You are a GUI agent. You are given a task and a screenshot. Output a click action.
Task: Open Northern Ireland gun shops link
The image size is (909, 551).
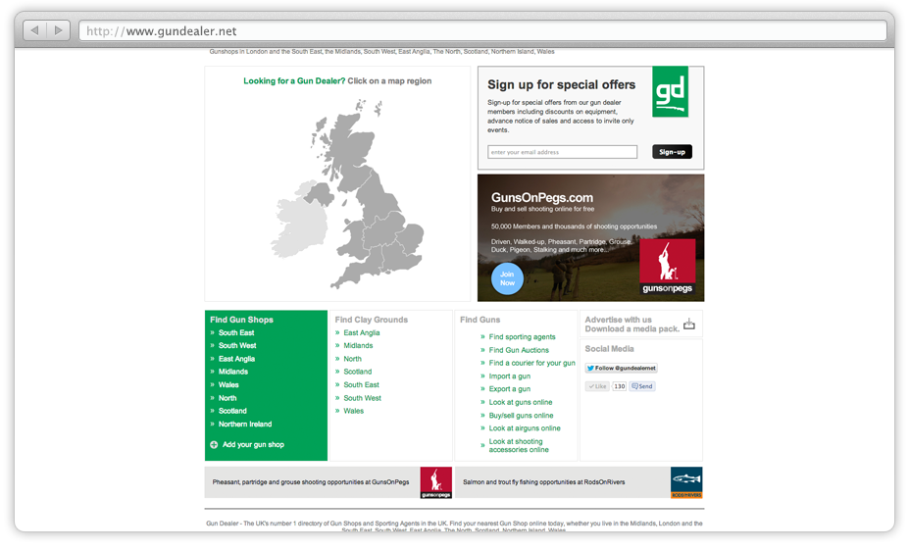click(x=245, y=425)
